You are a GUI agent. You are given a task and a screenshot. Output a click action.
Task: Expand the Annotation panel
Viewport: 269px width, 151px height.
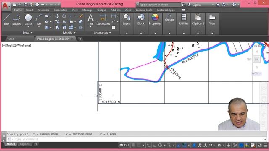(x=102, y=33)
